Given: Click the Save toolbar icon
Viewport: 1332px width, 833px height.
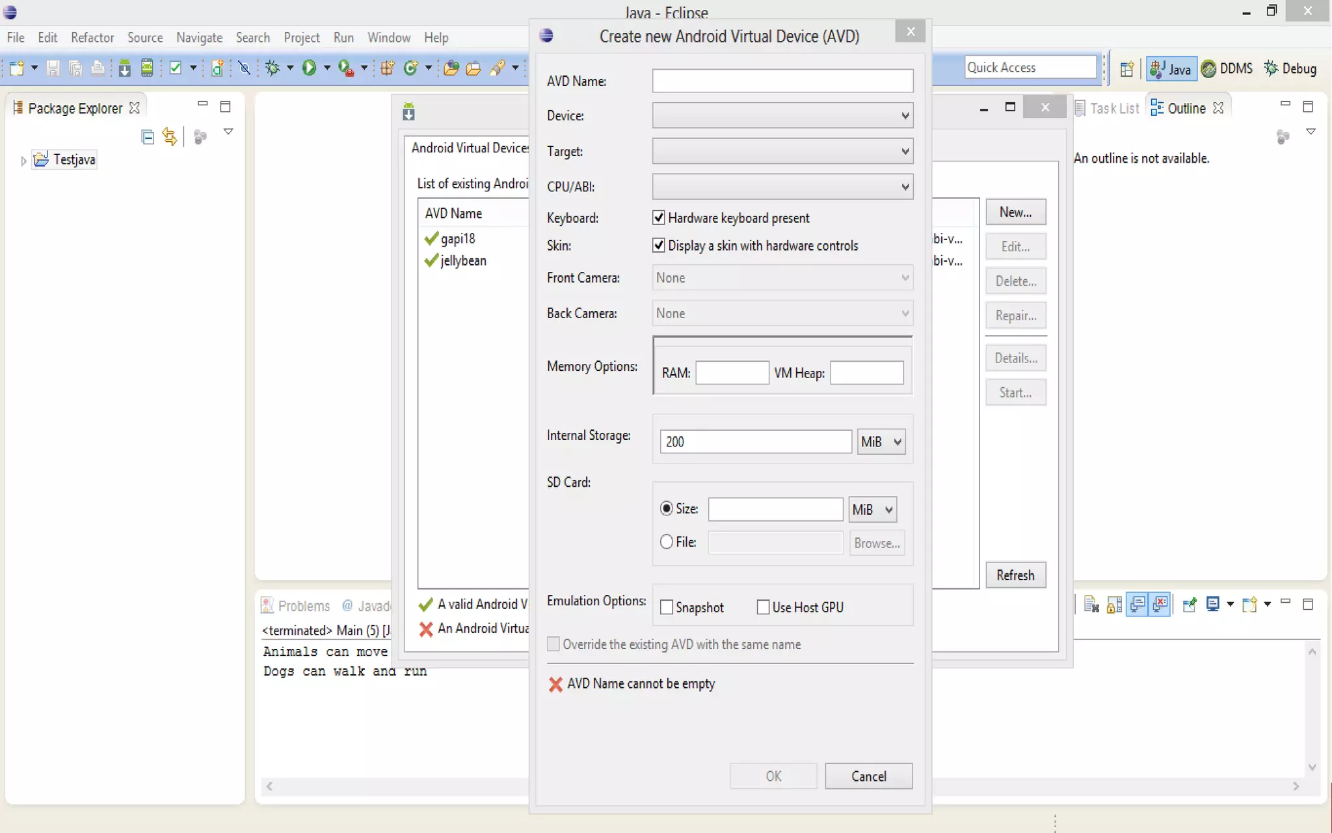Looking at the screenshot, I should (x=53, y=68).
